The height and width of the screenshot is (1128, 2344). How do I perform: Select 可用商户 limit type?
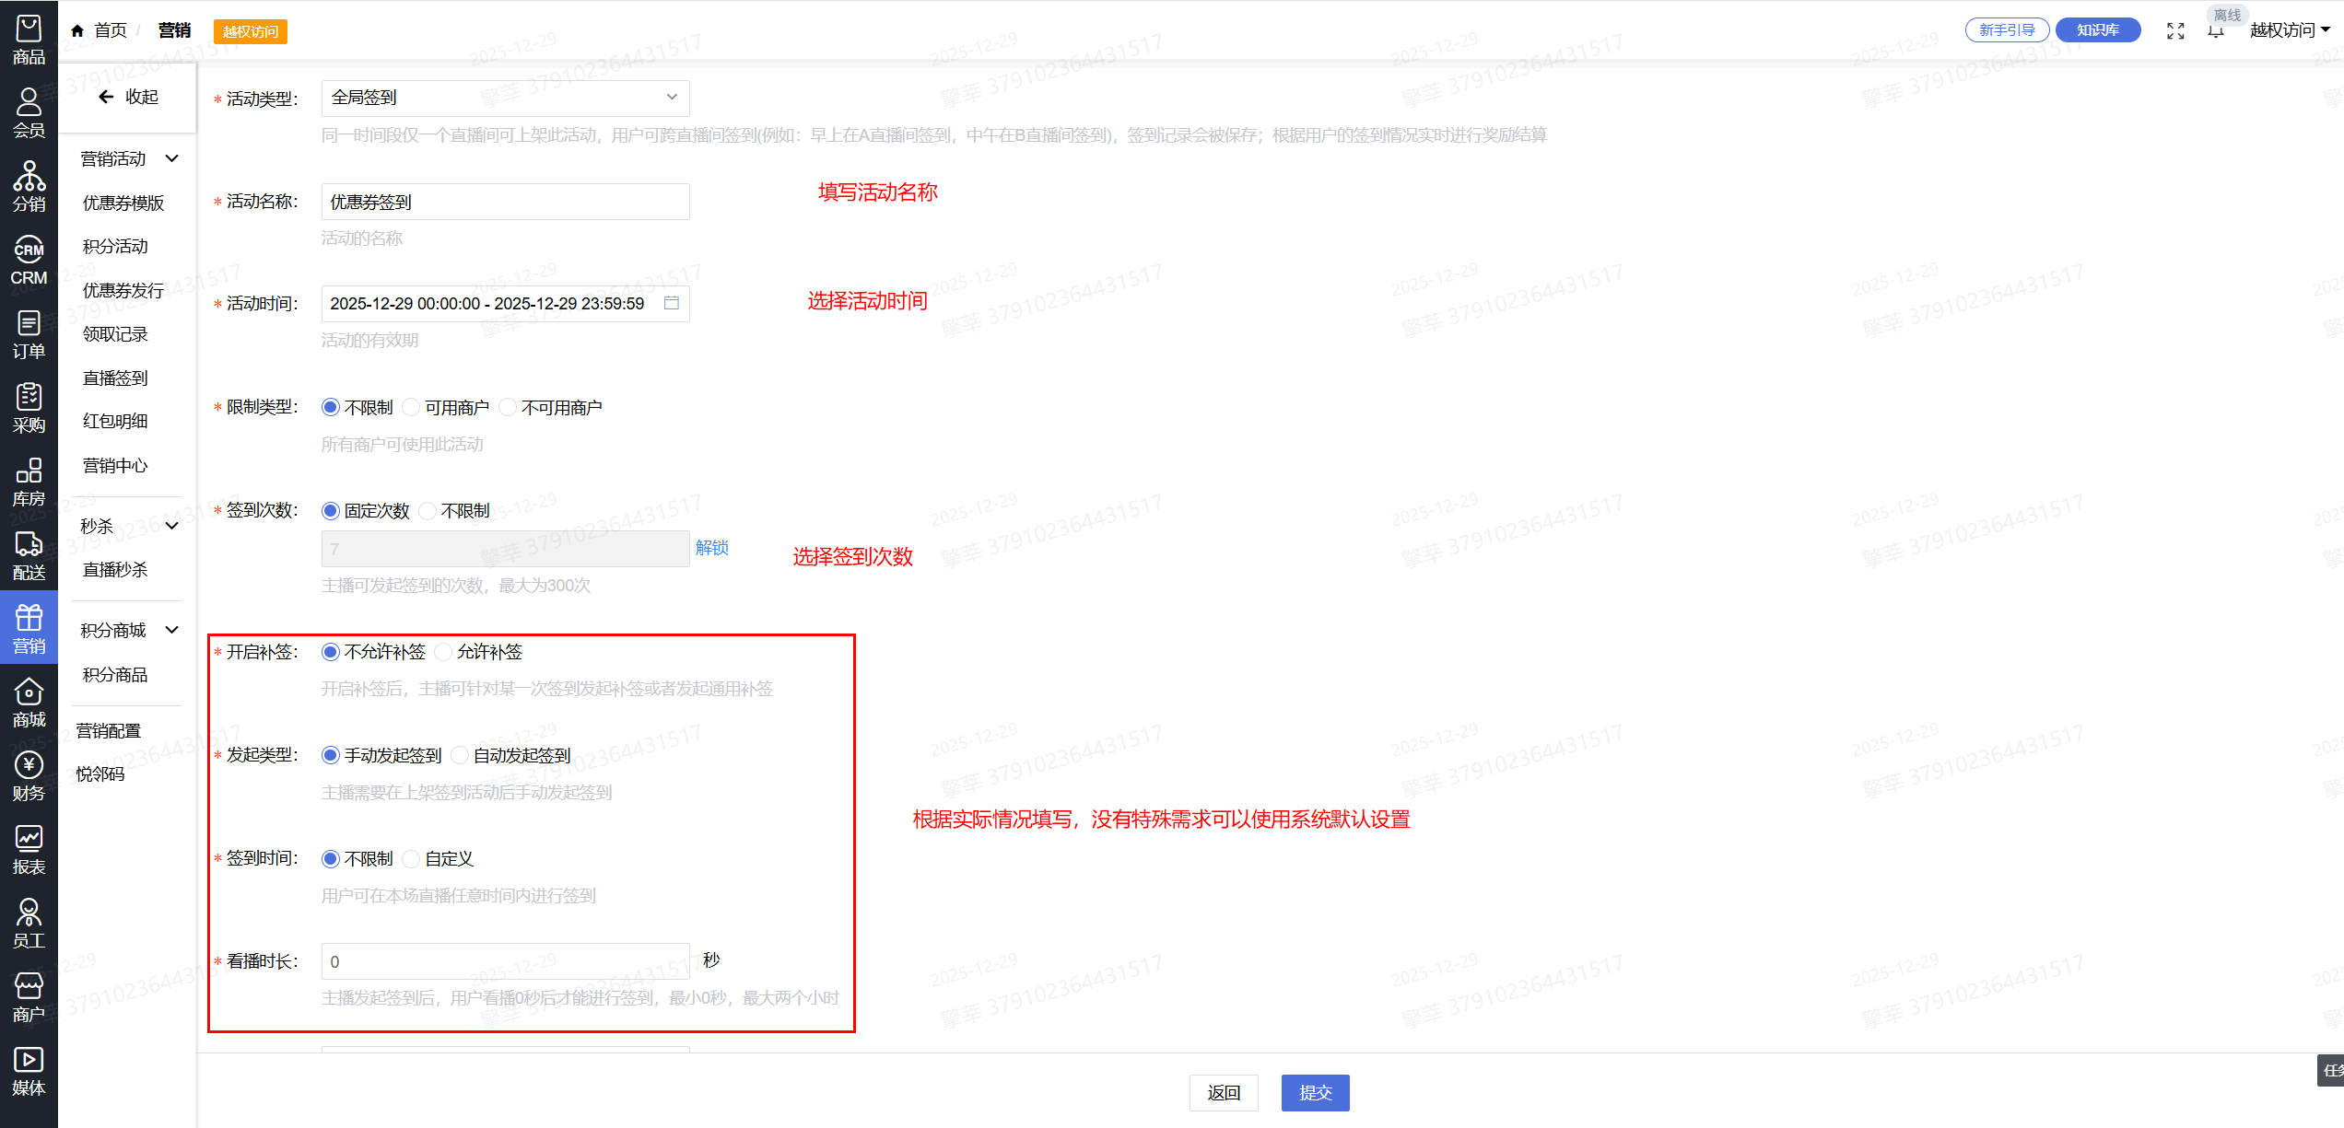coord(412,407)
